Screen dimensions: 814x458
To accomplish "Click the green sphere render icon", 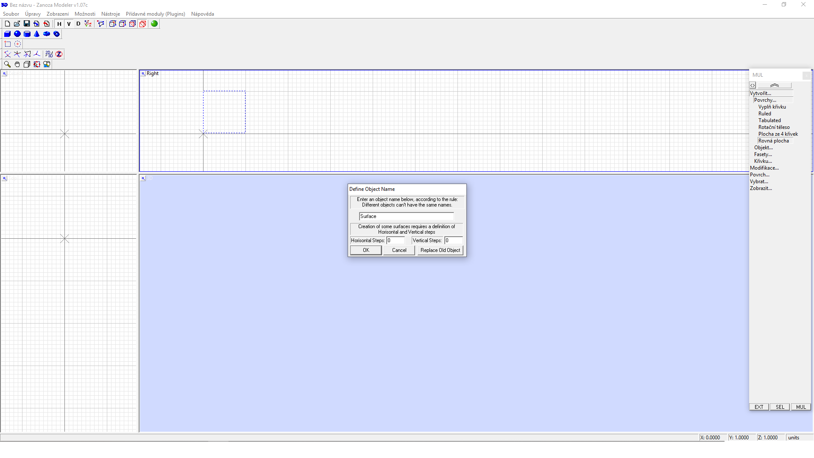I will (x=154, y=24).
